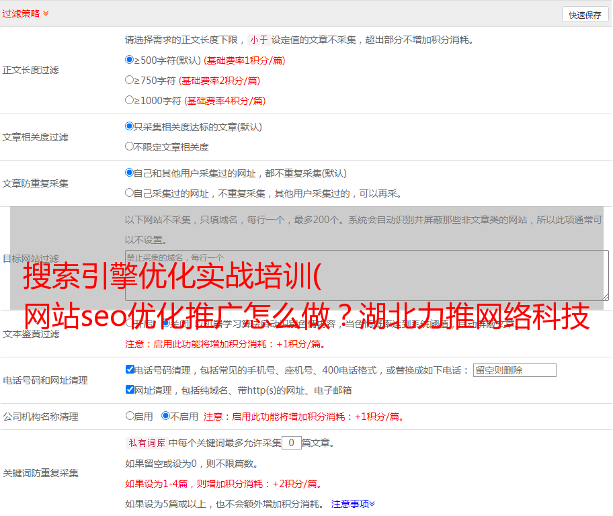The width and height of the screenshot is (613, 516).
Task: Click the 基础费率2积分/篇 red note
Action: tap(219, 81)
